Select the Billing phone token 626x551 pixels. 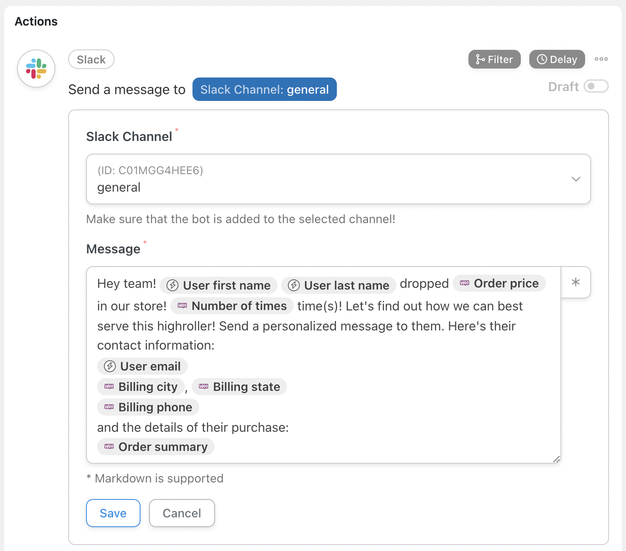click(x=148, y=407)
